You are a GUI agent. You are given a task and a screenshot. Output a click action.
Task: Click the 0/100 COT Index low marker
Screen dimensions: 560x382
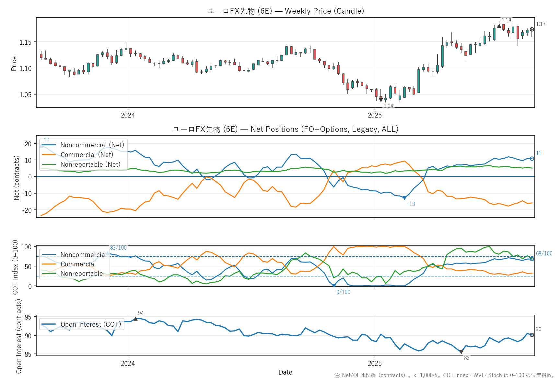[334, 286]
